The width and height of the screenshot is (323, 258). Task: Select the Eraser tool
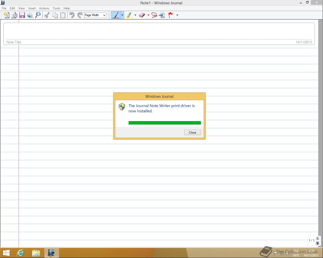(142, 15)
